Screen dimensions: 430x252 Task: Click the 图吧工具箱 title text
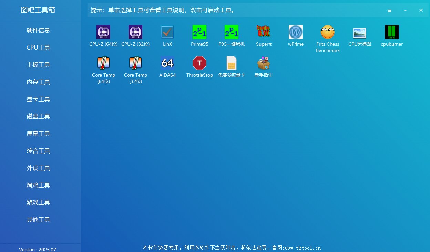[x=38, y=10]
